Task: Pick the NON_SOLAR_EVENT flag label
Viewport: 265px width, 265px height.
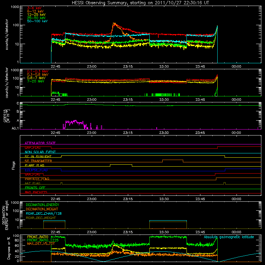Action: pyautogui.click(x=40, y=152)
